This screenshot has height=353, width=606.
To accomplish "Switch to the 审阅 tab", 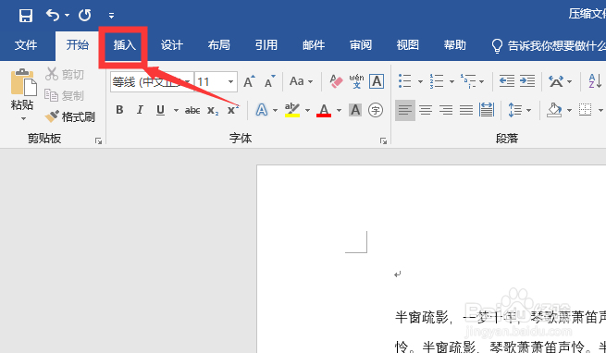I will point(361,45).
